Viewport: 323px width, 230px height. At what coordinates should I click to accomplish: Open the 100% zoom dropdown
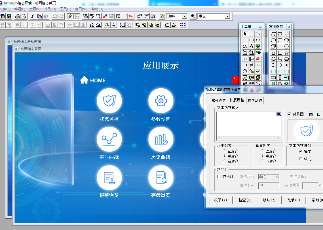tap(185, 16)
